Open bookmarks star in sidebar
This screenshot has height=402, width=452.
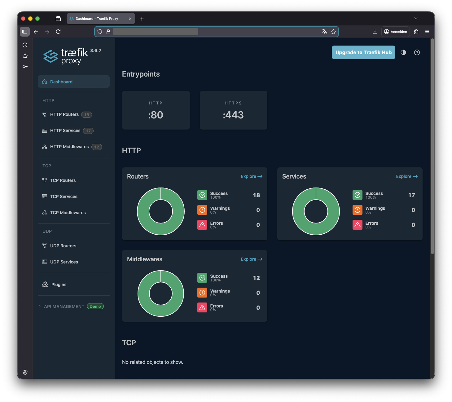coord(25,56)
